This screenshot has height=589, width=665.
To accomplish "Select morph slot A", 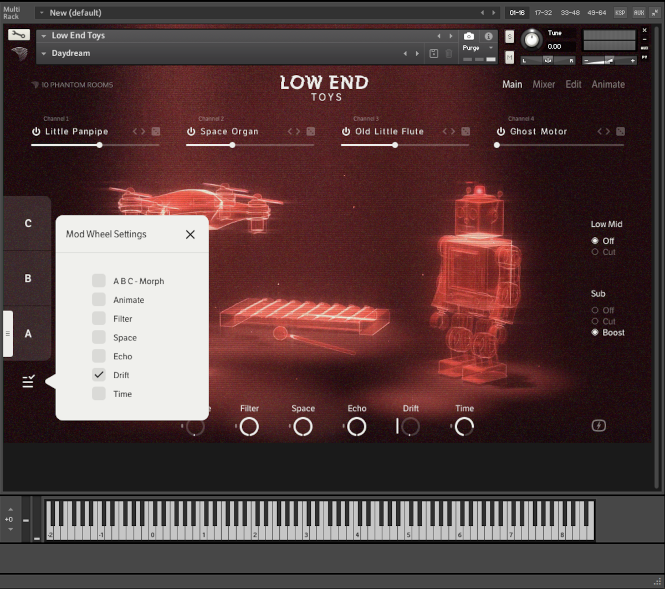I will (x=28, y=334).
